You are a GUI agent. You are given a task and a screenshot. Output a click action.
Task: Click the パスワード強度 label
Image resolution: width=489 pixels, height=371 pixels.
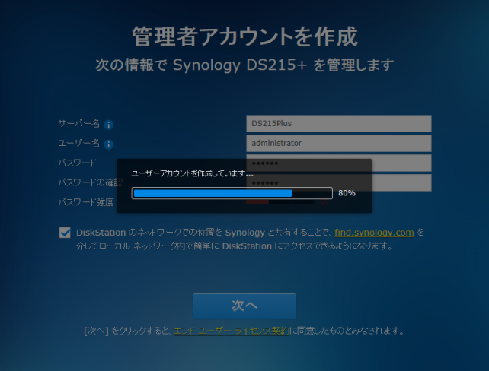86,202
